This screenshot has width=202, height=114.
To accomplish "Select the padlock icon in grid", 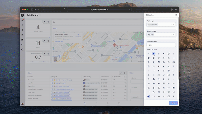I will (154, 88).
